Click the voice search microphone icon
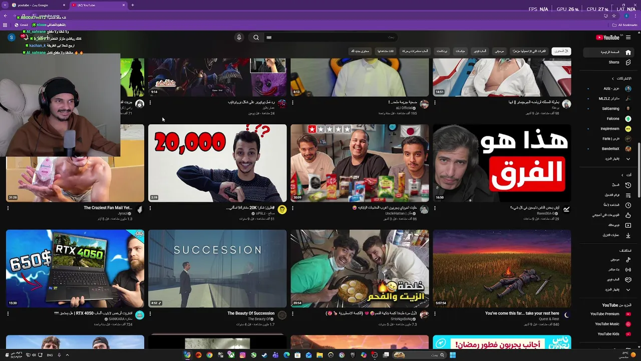Viewport: 641px width, 361px height. [239, 37]
